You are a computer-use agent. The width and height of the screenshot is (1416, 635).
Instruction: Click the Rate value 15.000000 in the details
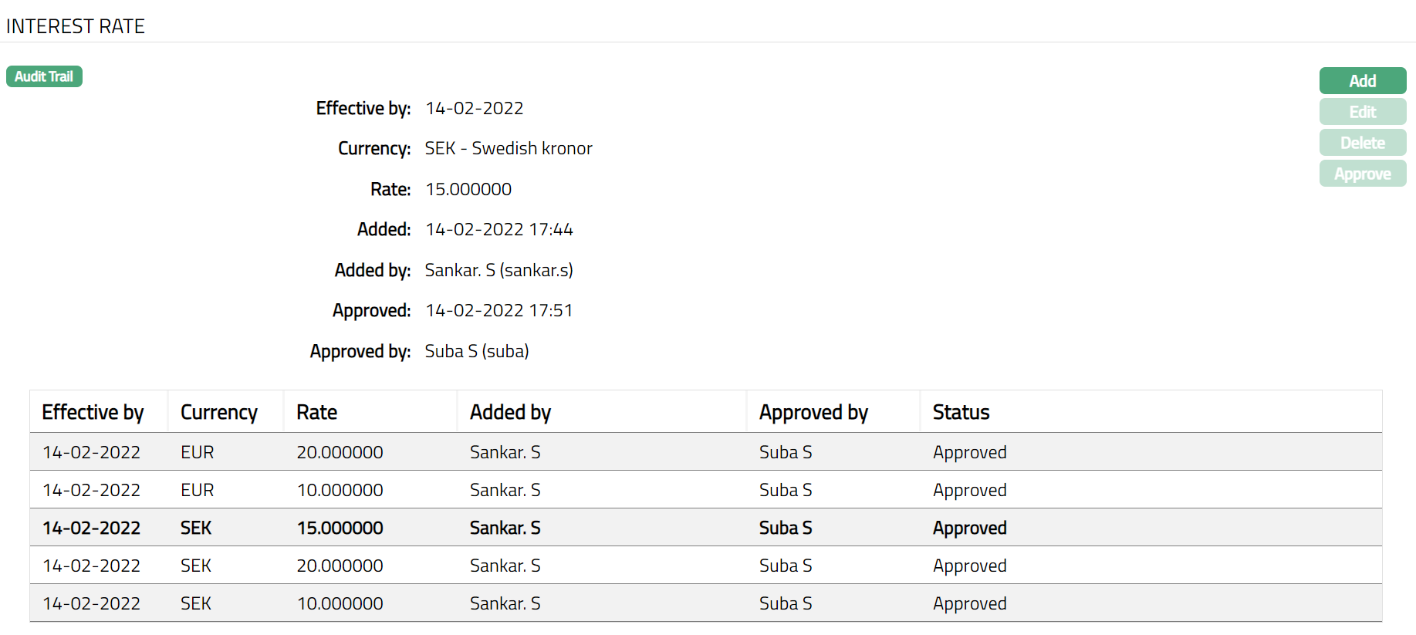point(468,189)
